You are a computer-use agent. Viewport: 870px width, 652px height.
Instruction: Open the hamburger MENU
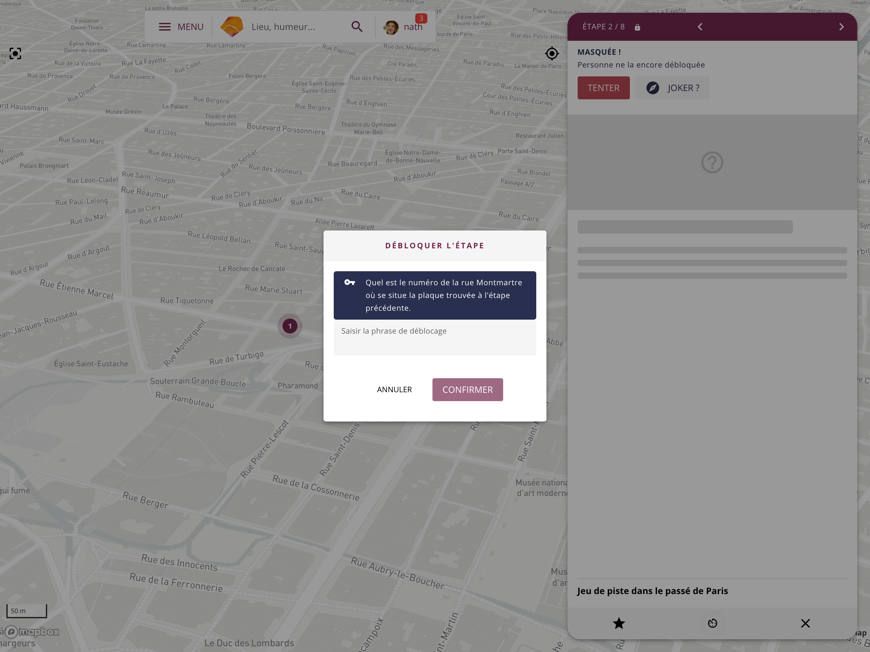tap(181, 27)
